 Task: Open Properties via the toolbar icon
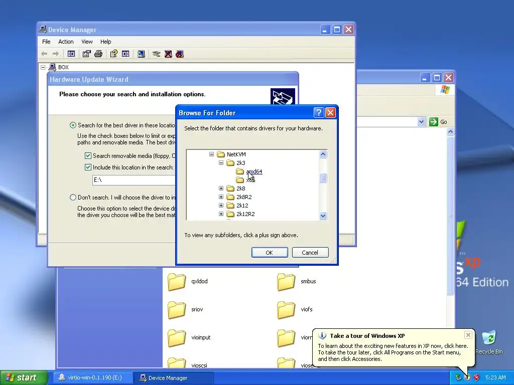point(86,54)
